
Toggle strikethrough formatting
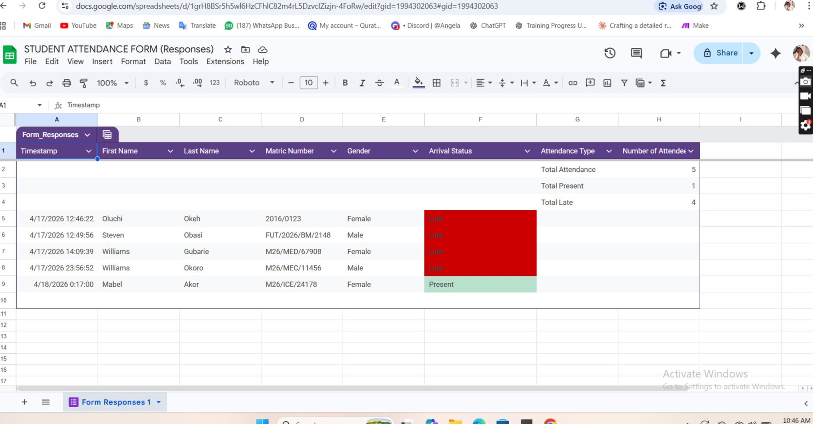coord(379,83)
